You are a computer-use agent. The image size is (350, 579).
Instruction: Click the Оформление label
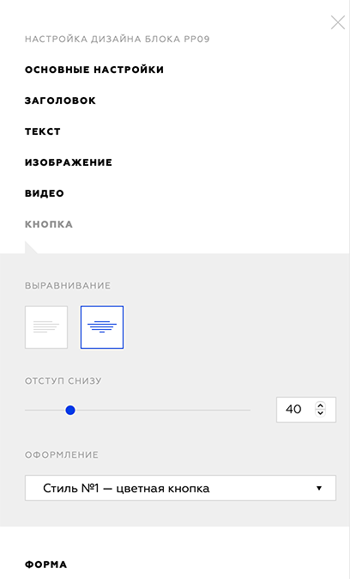coord(62,455)
